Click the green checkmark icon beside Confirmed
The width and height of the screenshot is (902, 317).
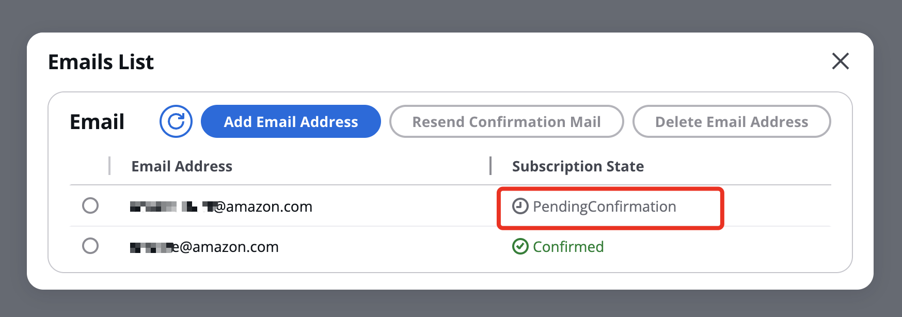tap(520, 247)
